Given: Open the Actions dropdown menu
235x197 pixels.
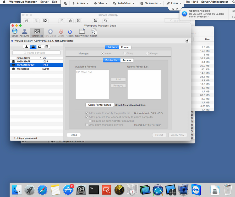Looking at the screenshot, I should tap(80, 3).
